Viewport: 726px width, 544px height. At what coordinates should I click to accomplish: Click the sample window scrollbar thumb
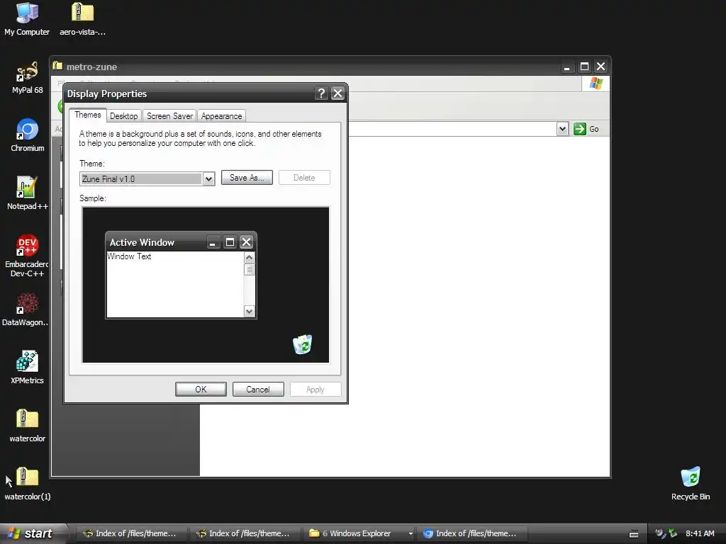[249, 269]
